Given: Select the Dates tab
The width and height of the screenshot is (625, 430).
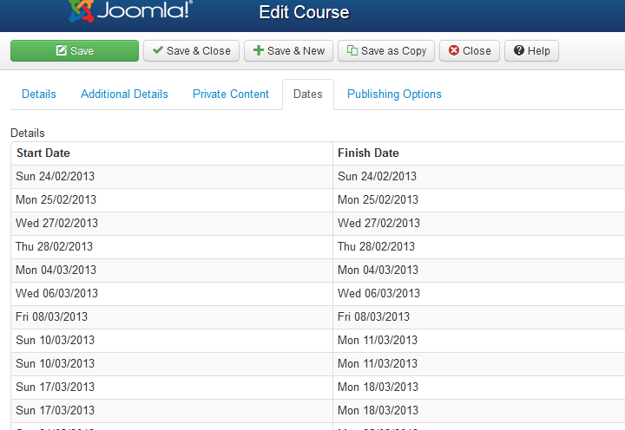Looking at the screenshot, I should click(x=308, y=94).
